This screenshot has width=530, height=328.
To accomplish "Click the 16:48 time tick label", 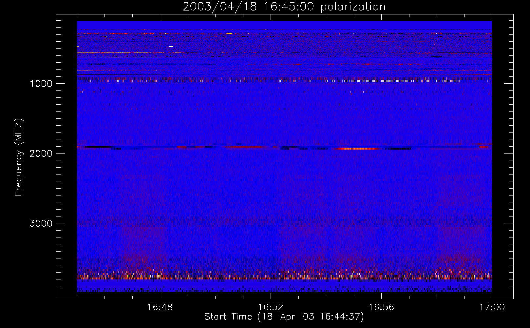I will click(160, 307).
